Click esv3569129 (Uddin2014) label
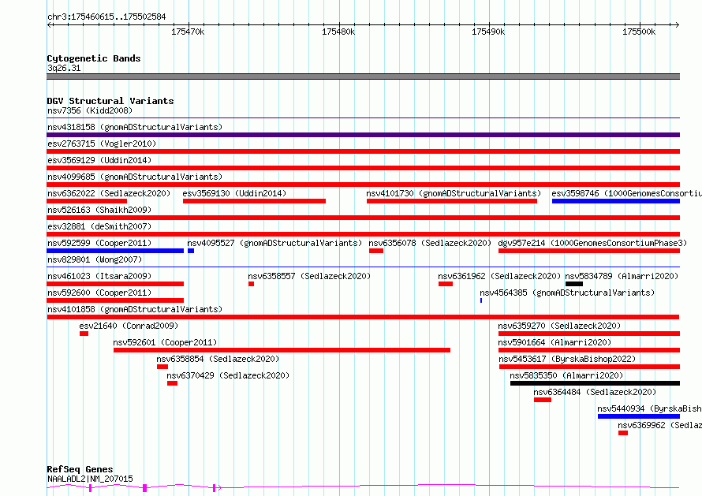Image resolution: width=702 pixels, height=496 pixels. 99,160
